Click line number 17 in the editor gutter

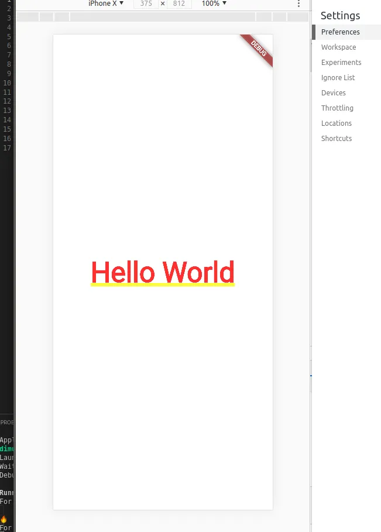7,148
